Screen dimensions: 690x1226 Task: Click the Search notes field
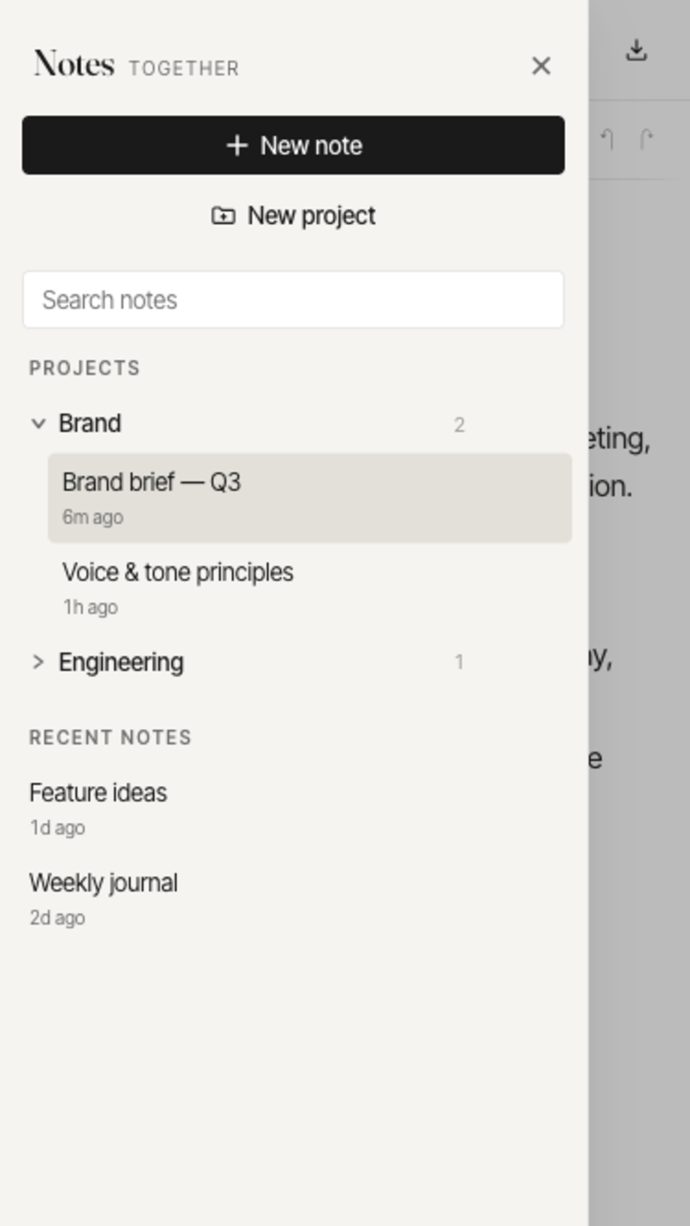tap(293, 299)
